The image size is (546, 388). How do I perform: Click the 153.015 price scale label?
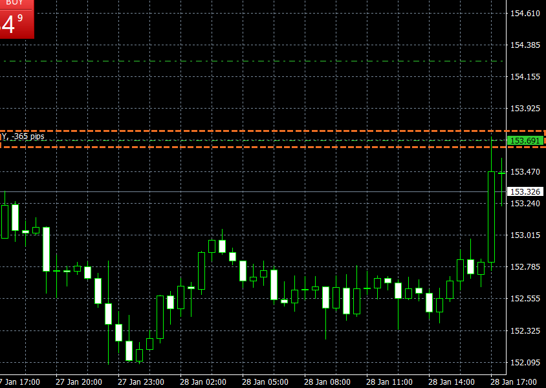525,235
